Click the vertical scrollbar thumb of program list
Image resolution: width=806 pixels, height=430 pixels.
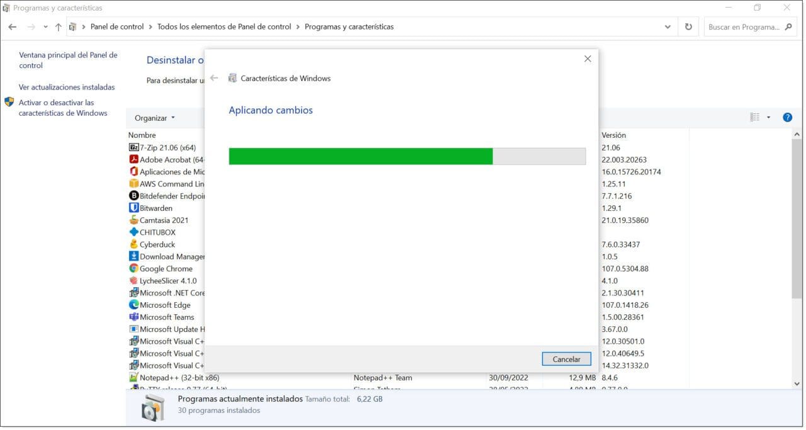click(x=797, y=218)
